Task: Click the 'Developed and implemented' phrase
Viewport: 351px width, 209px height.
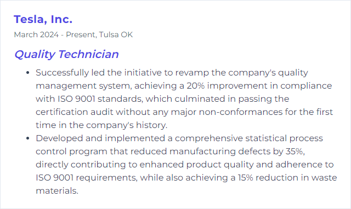Action: point(100,138)
